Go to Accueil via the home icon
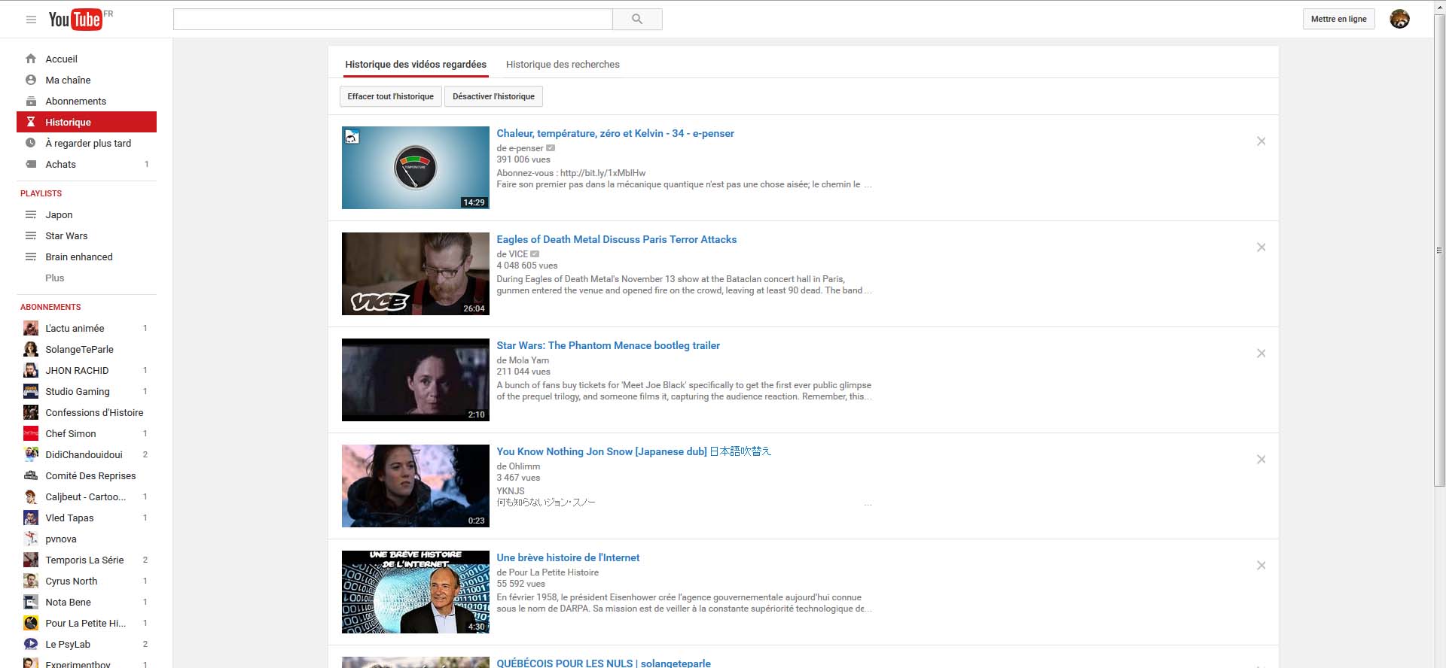The image size is (1446, 668). tap(31, 59)
